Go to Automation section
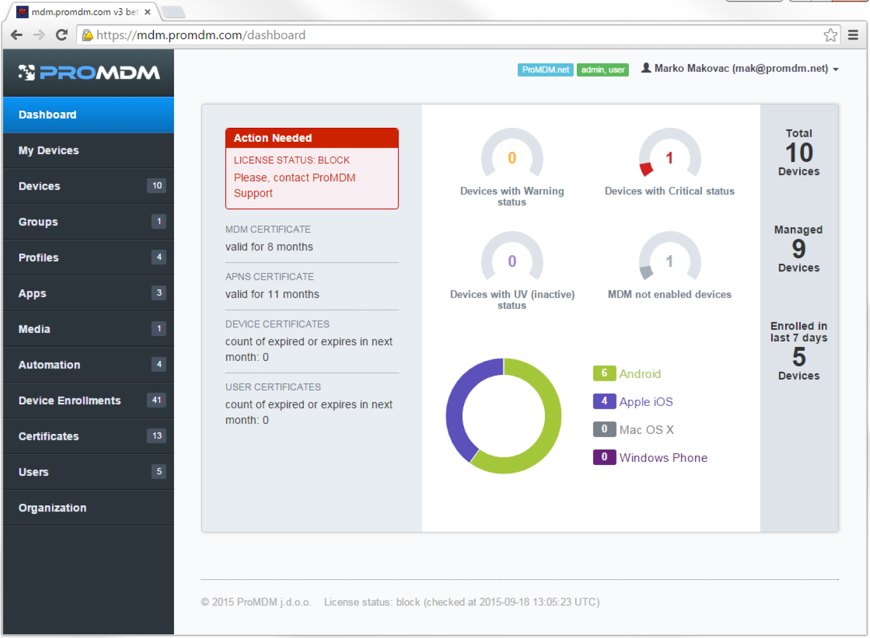The image size is (870, 638). coord(89,365)
